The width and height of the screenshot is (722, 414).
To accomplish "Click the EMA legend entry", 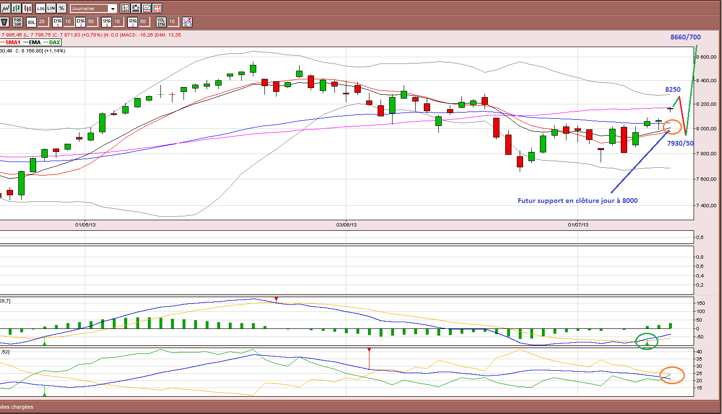I will 32,42.
